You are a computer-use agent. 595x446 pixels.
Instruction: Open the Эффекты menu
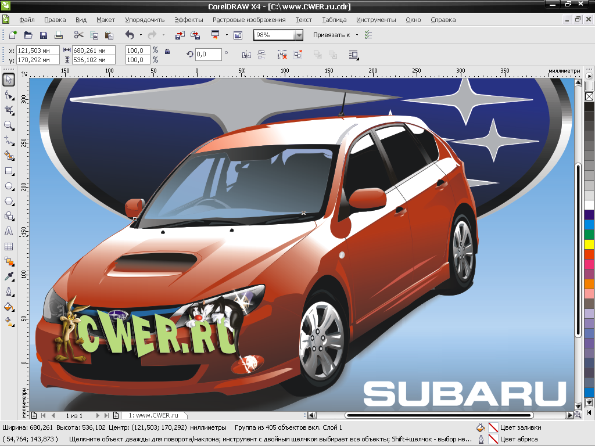pos(189,20)
